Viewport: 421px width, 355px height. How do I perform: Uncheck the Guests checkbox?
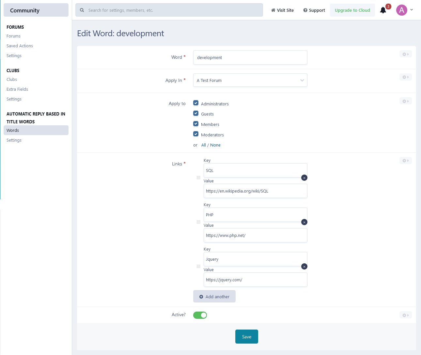[196, 114]
